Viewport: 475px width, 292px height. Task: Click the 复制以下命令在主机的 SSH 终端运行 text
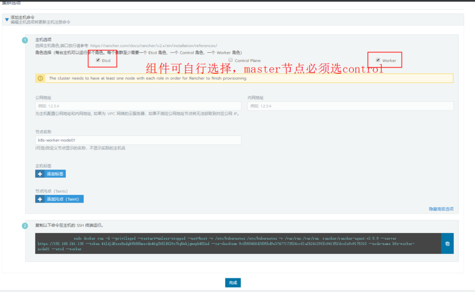tap(69, 225)
